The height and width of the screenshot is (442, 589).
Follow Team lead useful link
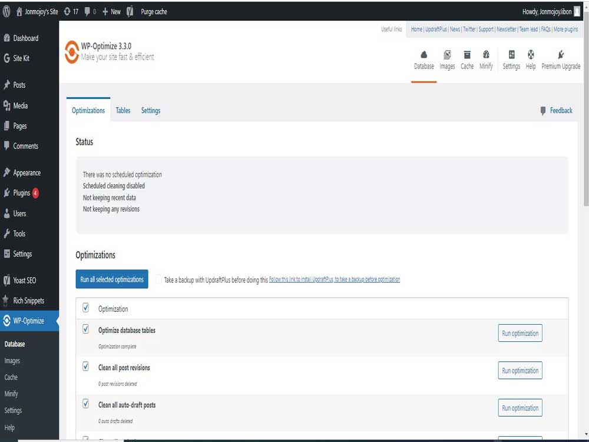pyautogui.click(x=528, y=29)
